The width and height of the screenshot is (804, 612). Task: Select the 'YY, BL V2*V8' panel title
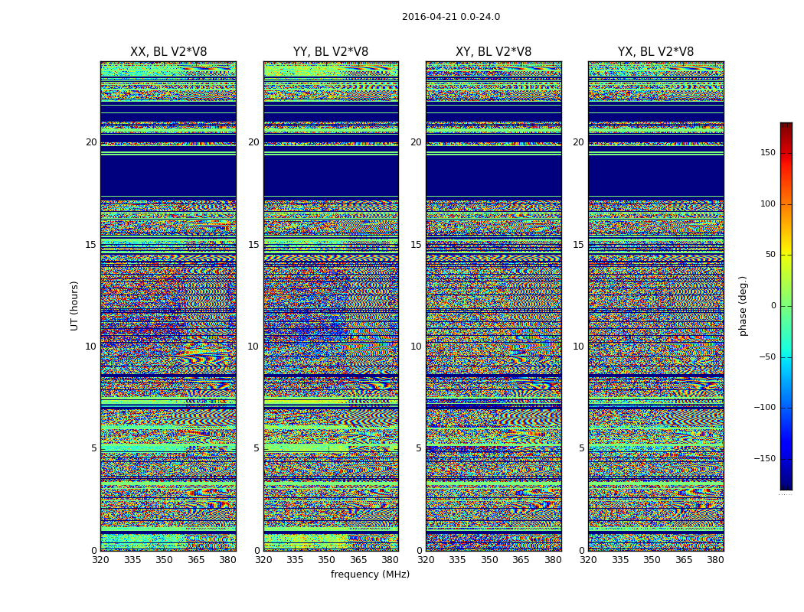point(331,52)
